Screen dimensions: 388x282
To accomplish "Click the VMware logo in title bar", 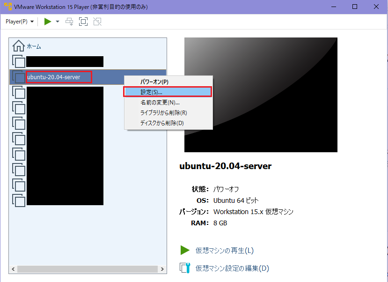I will (8, 7).
